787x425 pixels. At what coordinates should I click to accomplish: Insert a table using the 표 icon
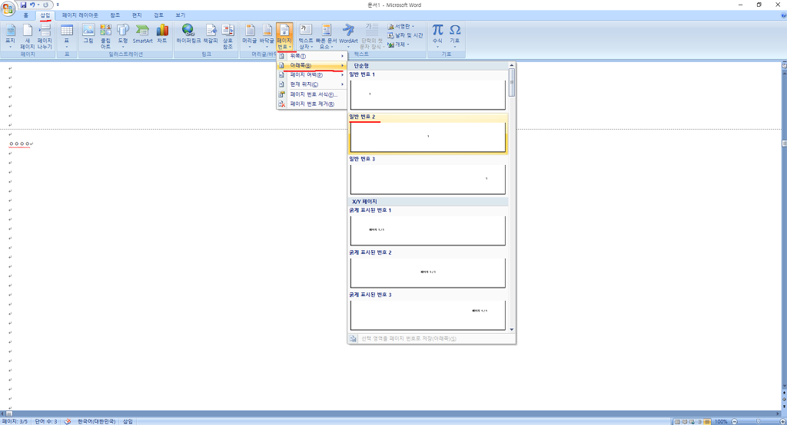pos(67,35)
